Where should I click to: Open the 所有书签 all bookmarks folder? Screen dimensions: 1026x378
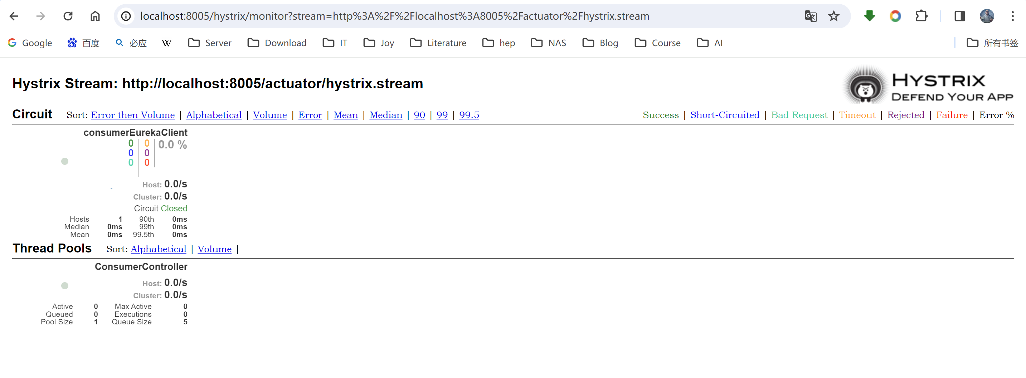point(993,43)
